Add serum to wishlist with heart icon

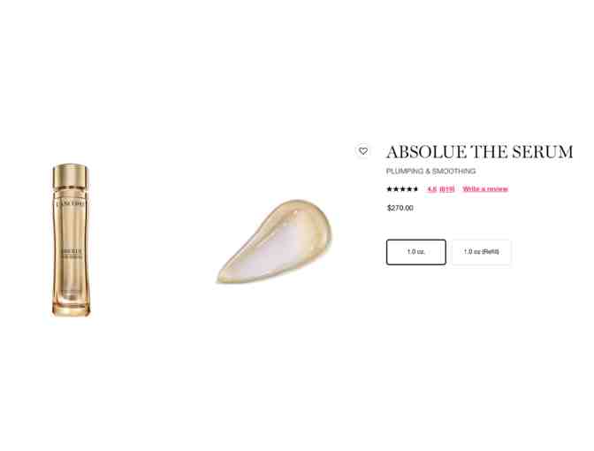pos(363,151)
